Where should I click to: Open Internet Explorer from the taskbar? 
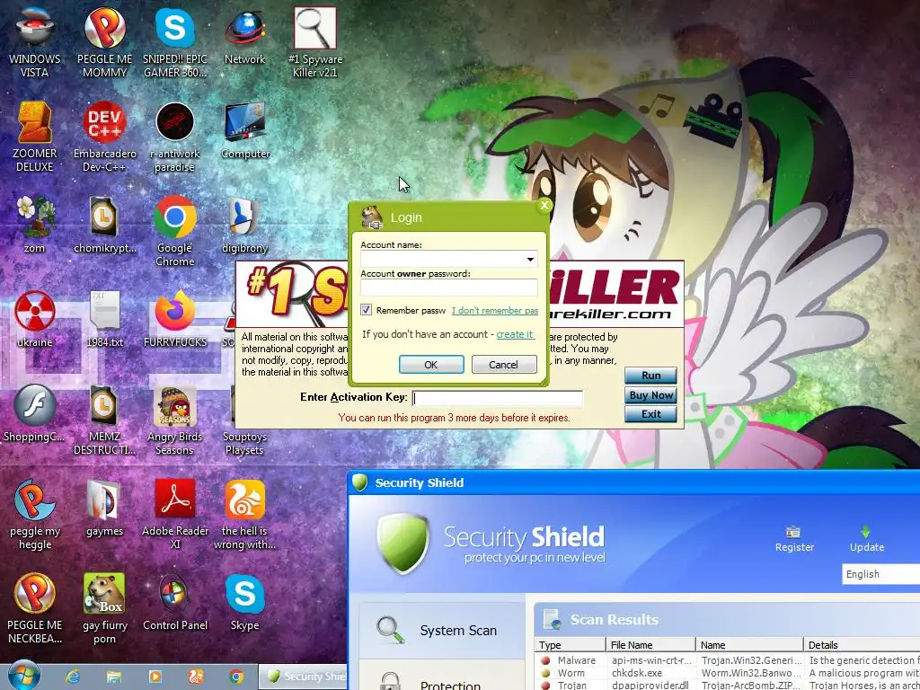(73, 677)
